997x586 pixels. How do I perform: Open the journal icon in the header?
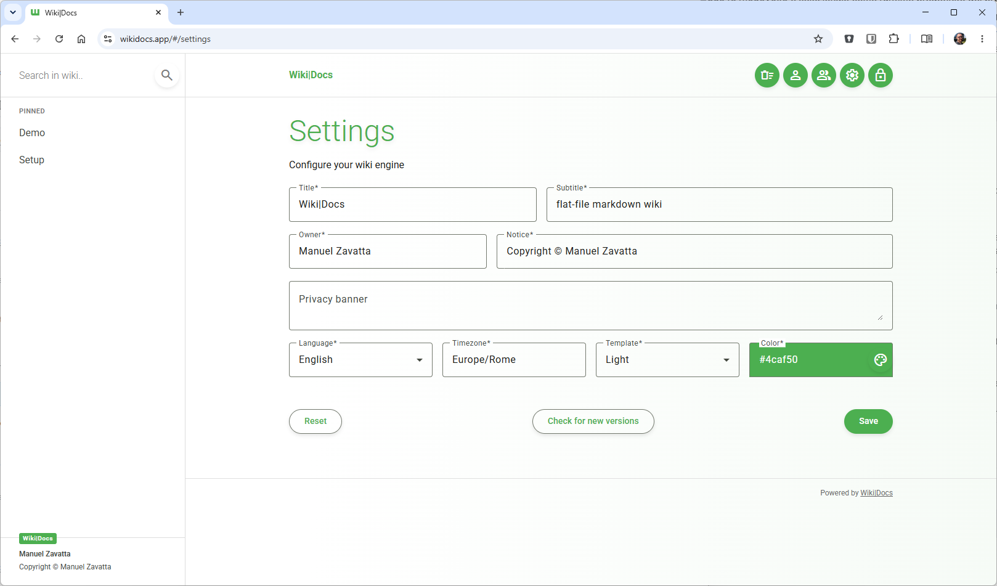(x=767, y=75)
